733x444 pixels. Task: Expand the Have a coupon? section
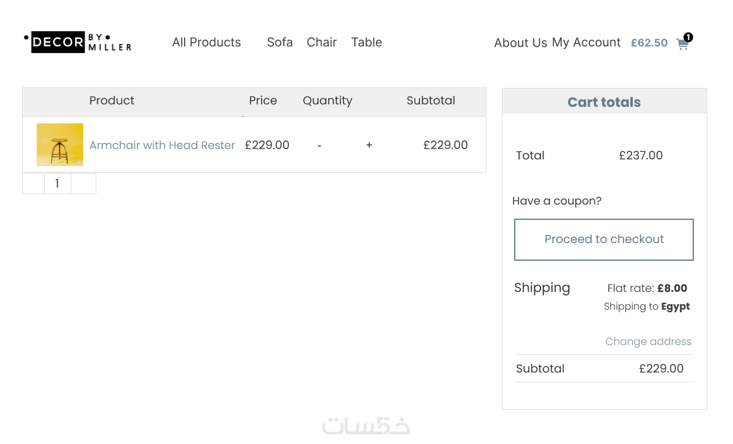(x=557, y=201)
